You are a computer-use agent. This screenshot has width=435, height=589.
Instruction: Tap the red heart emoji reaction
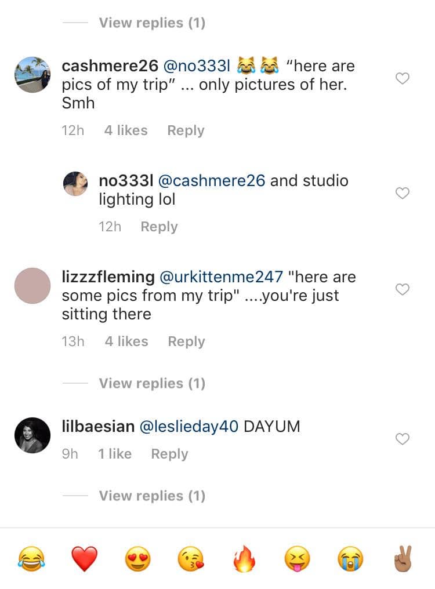(x=85, y=559)
